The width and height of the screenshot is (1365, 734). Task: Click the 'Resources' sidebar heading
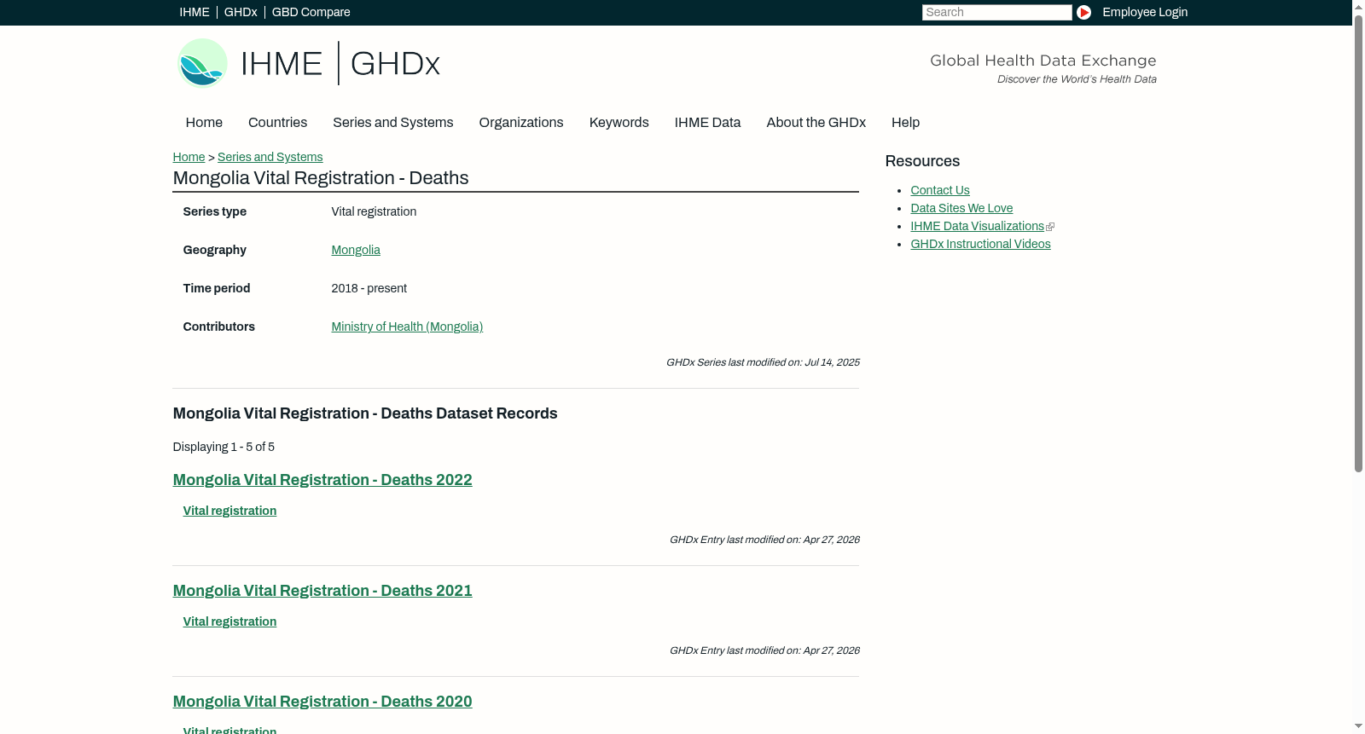click(922, 161)
